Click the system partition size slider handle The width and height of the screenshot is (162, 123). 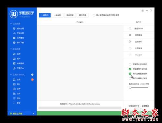pyautogui.click(x=130, y=88)
